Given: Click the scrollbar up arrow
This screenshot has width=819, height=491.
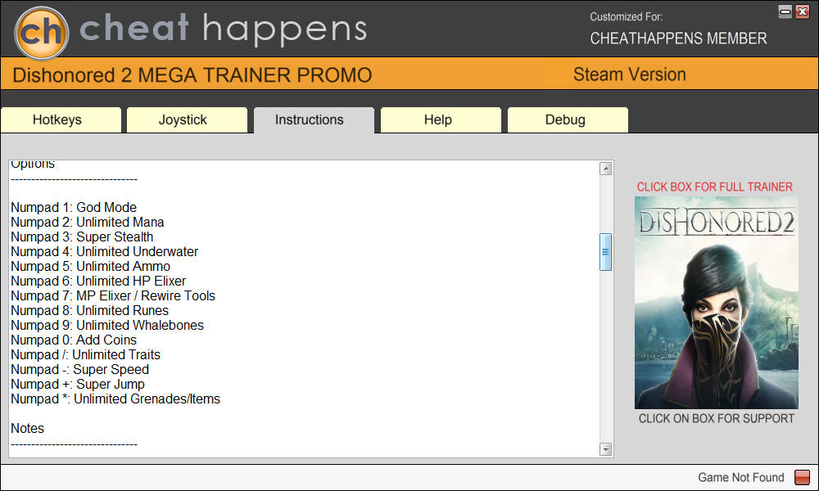Looking at the screenshot, I should 606,169.
